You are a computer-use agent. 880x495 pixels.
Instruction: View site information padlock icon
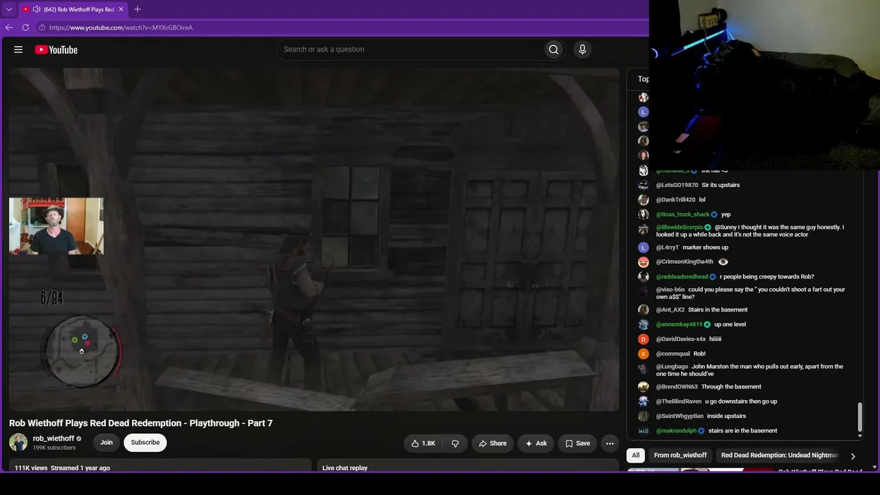[x=42, y=27]
